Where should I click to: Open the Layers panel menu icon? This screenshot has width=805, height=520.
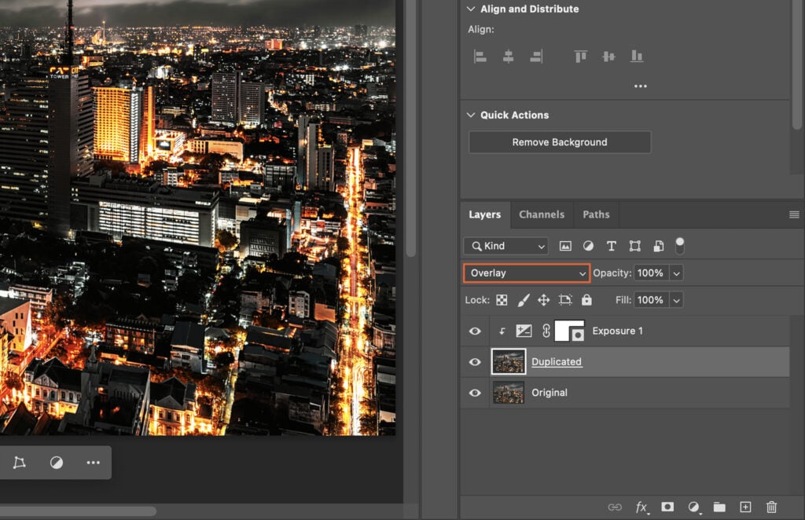[796, 214]
